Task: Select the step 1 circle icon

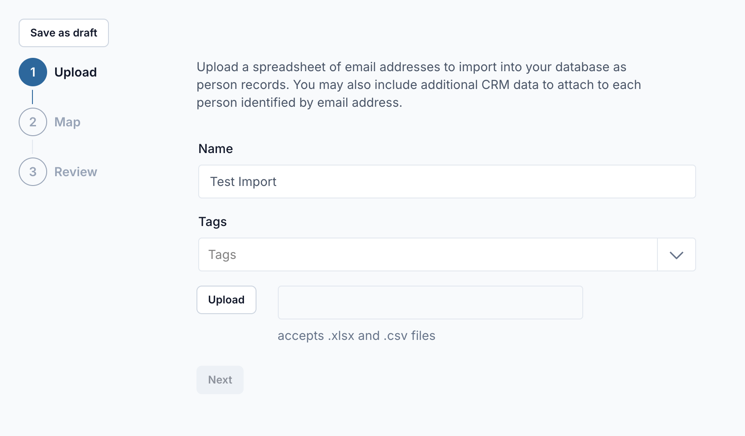Action: tap(33, 72)
